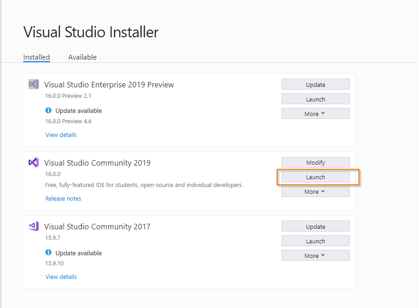418x308 pixels.
Task: Click the Community 2017 update-available info icon
Action: coord(48,252)
